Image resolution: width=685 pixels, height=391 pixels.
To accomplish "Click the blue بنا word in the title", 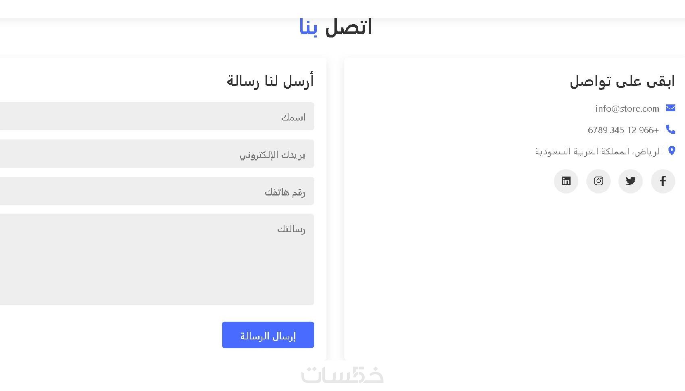I will coord(308,28).
